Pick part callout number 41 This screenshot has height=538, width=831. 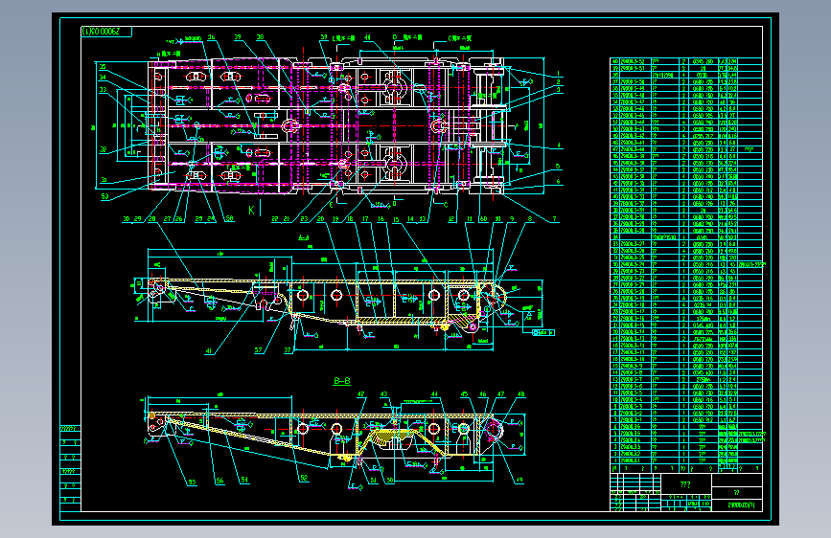[x=209, y=350]
